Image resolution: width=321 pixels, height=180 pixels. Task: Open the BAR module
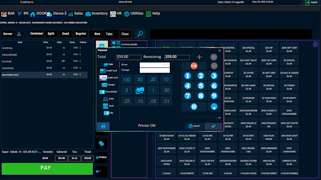click(x=8, y=14)
